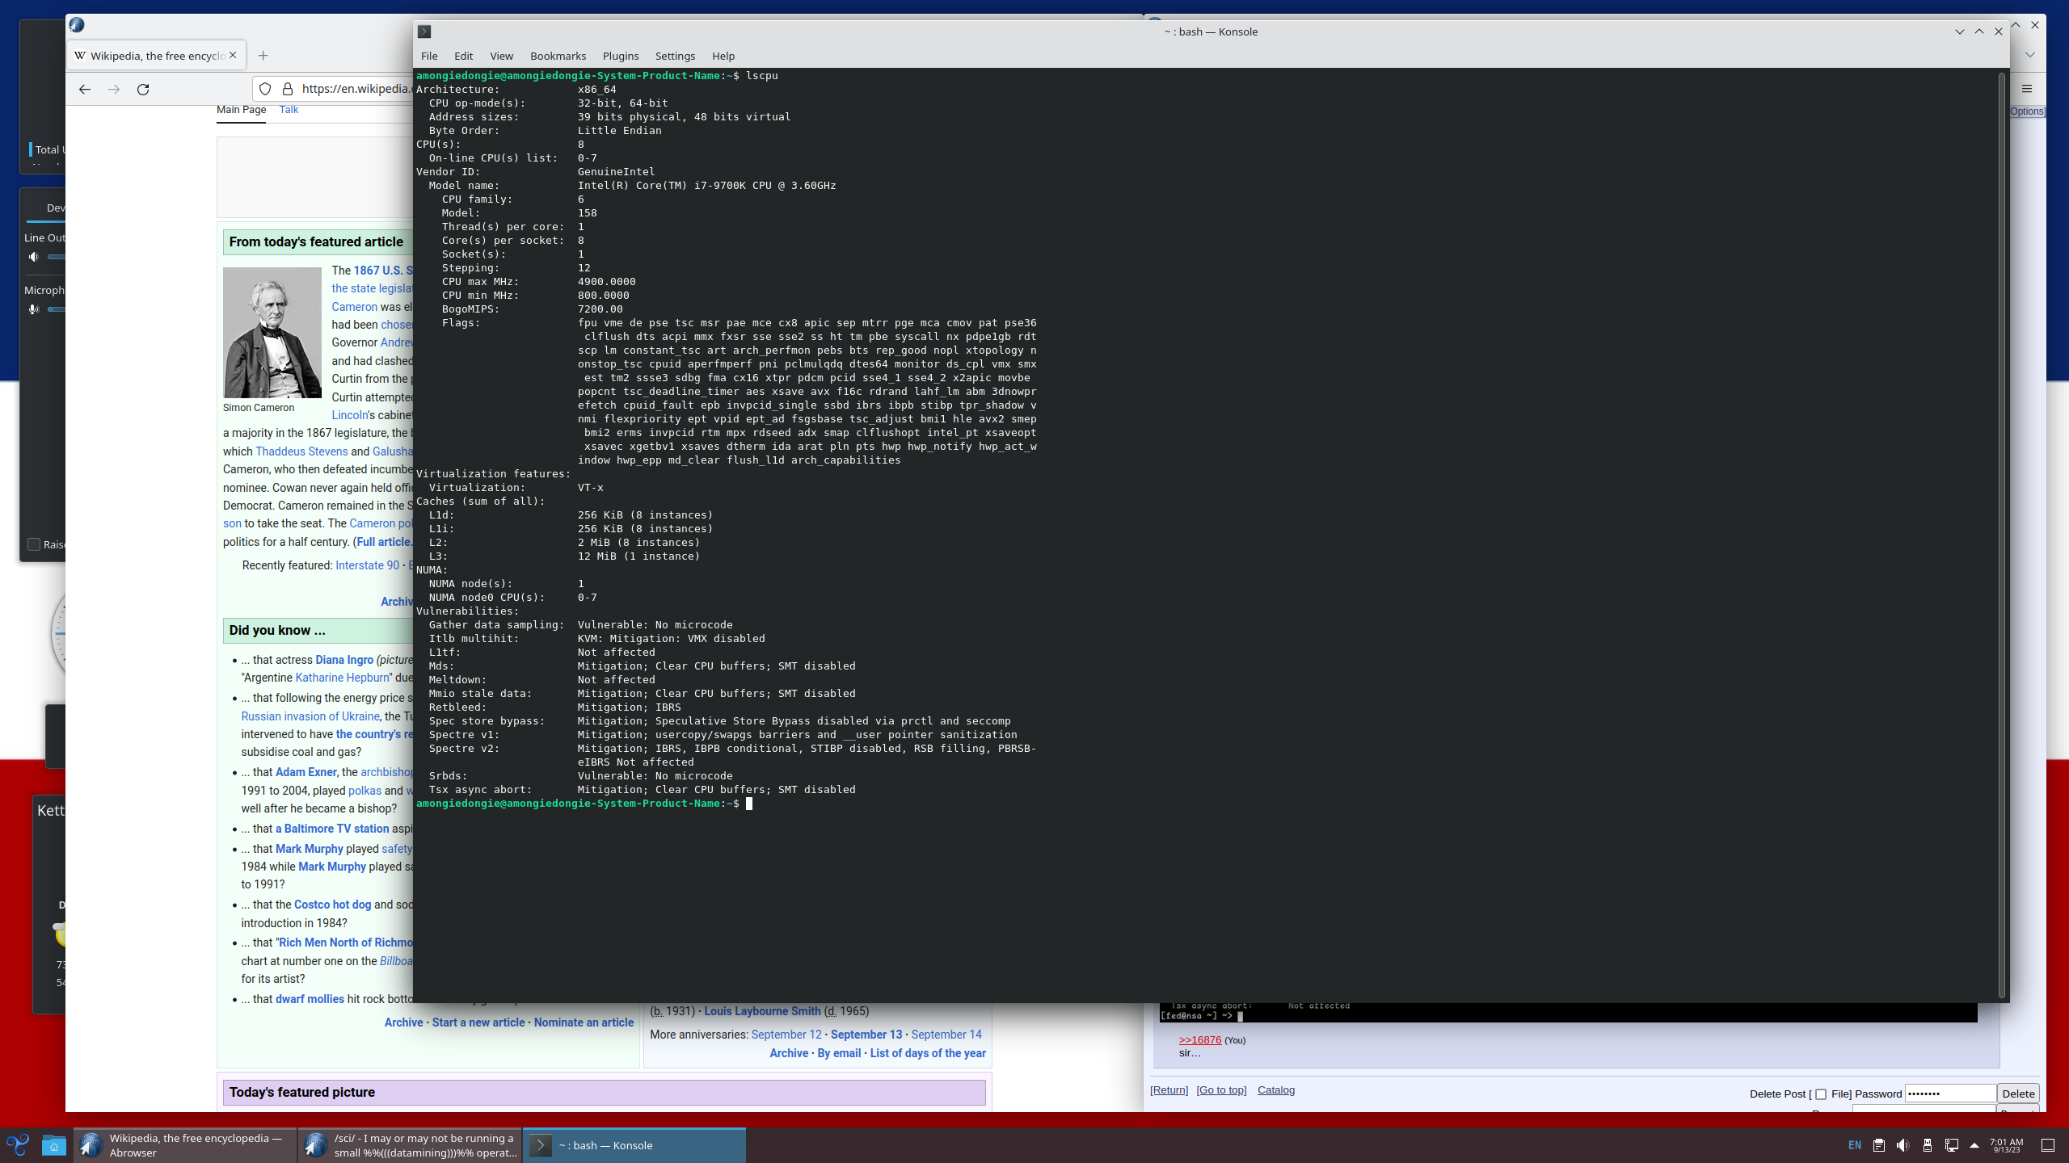The height and width of the screenshot is (1163, 2069).
Task: Open new browser tab with plus
Action: click(263, 56)
